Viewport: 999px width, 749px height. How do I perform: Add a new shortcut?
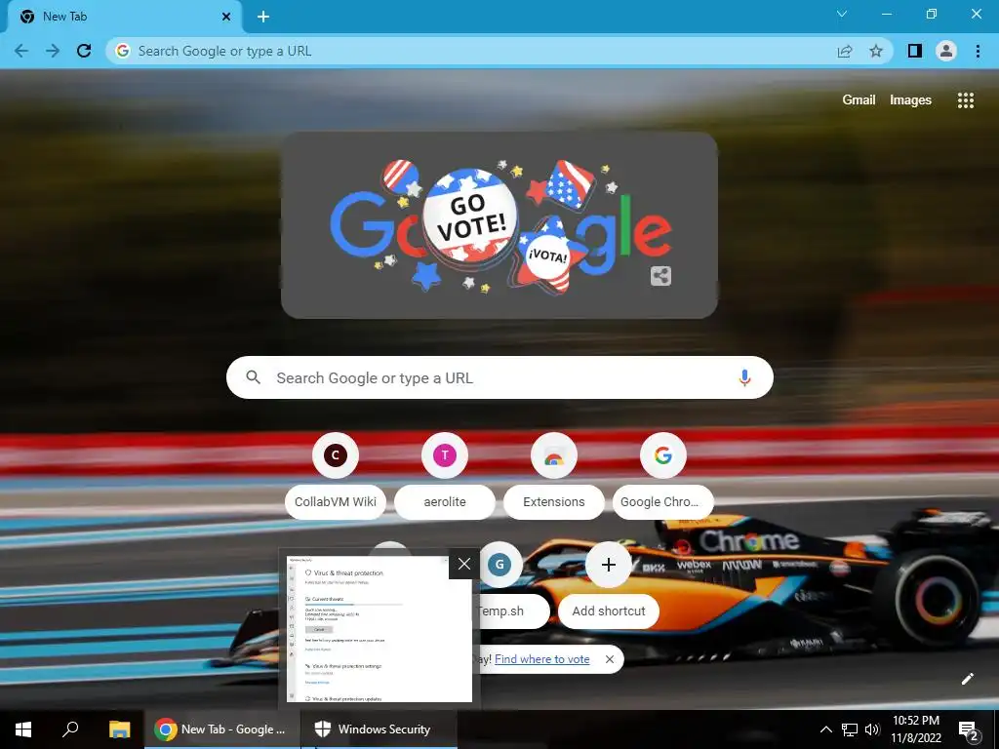click(609, 585)
